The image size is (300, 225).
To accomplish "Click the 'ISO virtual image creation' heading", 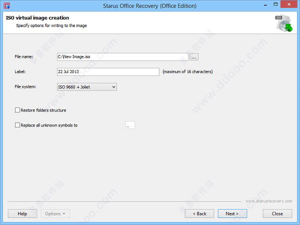I will pos(37,18).
